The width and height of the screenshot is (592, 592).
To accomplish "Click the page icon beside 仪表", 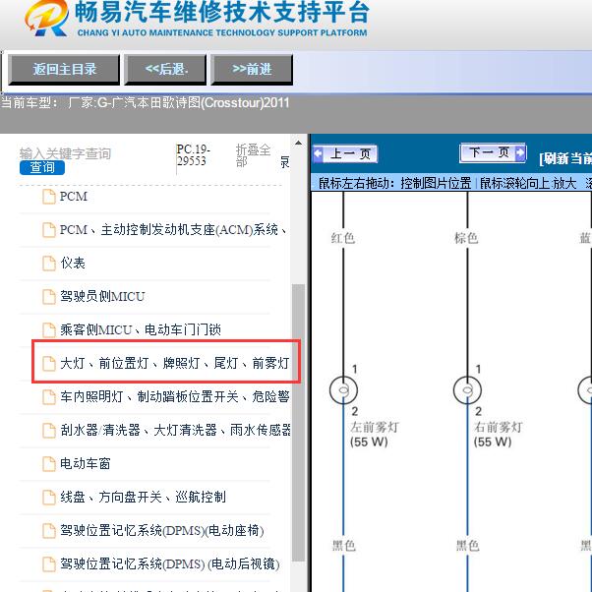I will (x=49, y=264).
